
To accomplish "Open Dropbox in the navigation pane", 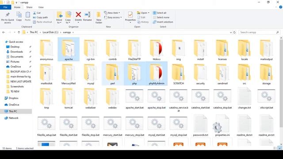I will 13,98.
